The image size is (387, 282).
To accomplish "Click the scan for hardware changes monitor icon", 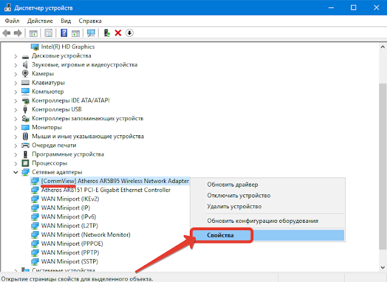I will tap(91, 33).
